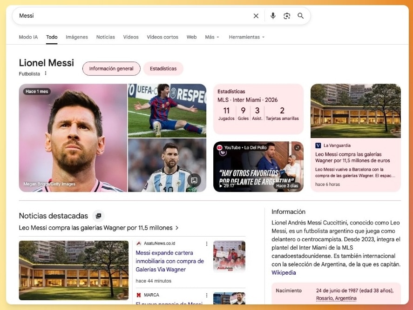The width and height of the screenshot is (413, 310).
Task: Open the three-dot menu for AsatuNews article
Action: click(x=207, y=244)
